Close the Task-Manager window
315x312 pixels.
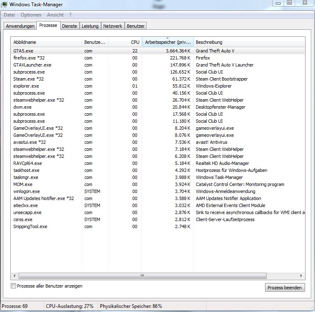[305, 3]
